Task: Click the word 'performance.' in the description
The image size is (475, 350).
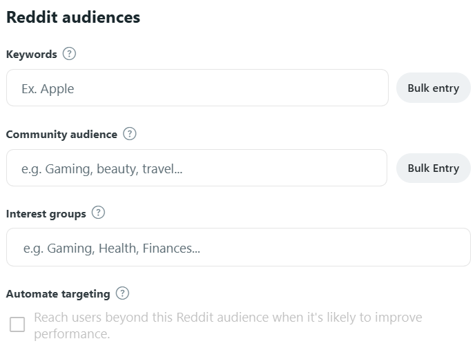Action: (72, 334)
